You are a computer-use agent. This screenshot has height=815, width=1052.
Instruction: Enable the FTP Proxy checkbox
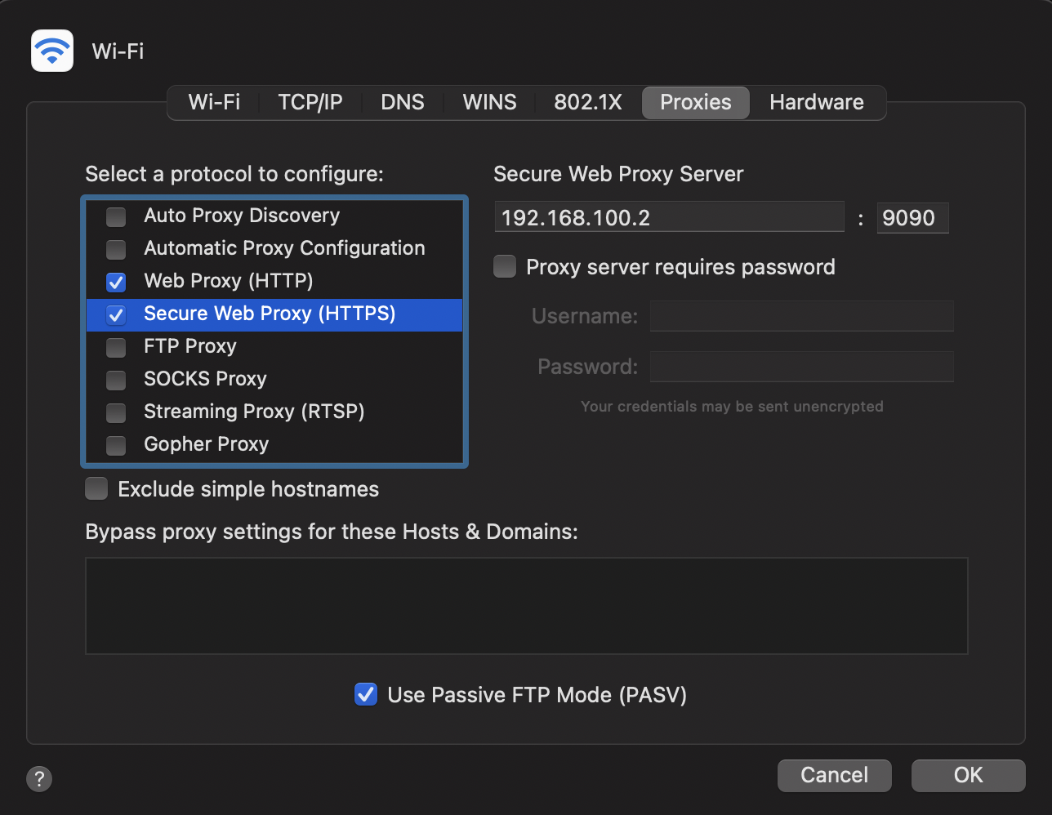[116, 347]
